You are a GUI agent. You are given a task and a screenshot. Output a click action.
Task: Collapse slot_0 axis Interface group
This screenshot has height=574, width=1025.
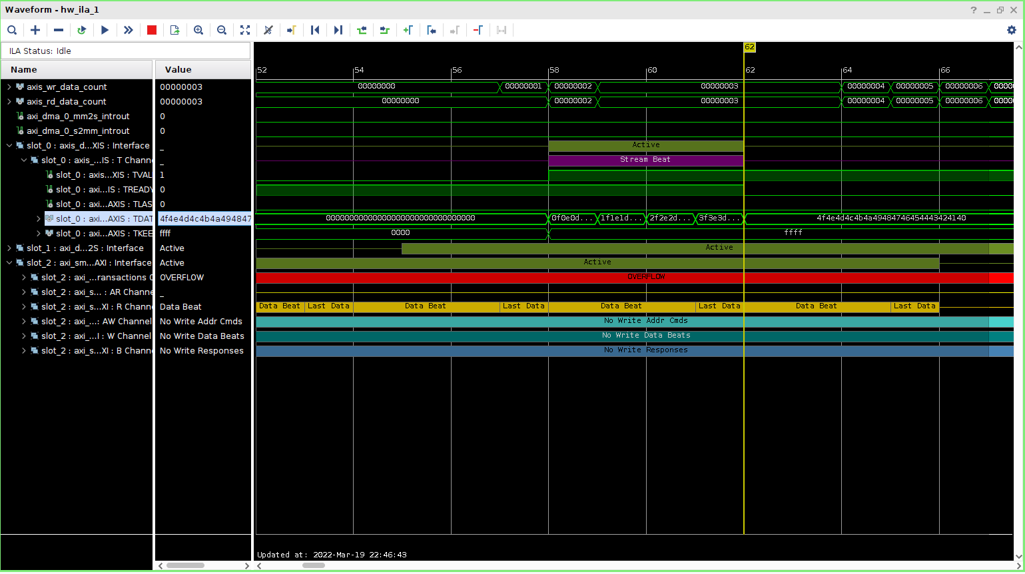tap(9, 146)
